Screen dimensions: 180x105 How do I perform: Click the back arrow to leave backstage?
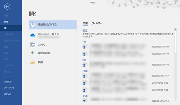click(x=7, y=7)
